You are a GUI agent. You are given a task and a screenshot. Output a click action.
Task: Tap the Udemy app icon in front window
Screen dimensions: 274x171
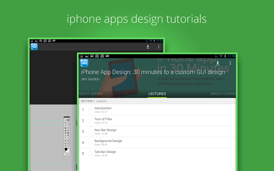coord(84,63)
